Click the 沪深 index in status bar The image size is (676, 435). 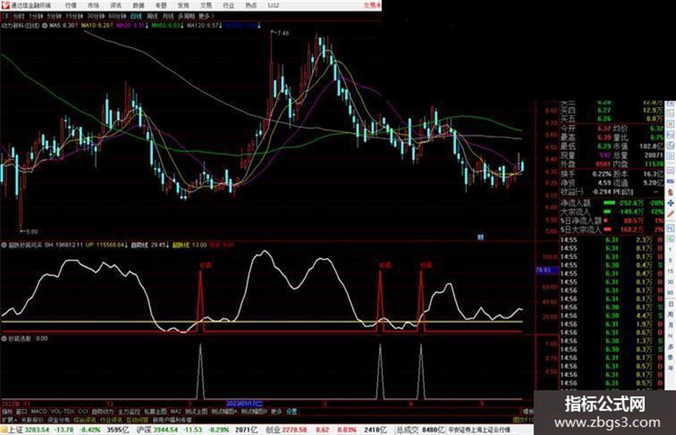pyautogui.click(x=144, y=430)
